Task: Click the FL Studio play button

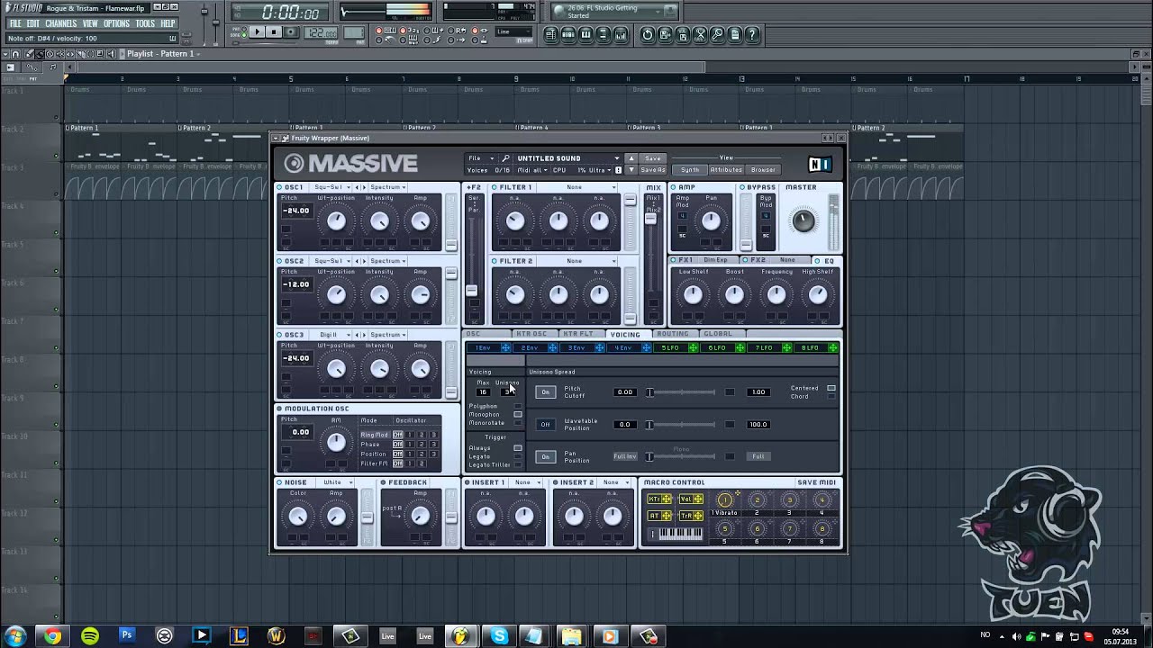Action: click(x=258, y=32)
